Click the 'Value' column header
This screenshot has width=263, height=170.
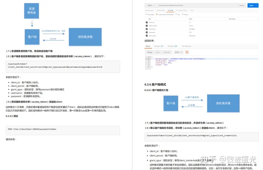point(190,19)
